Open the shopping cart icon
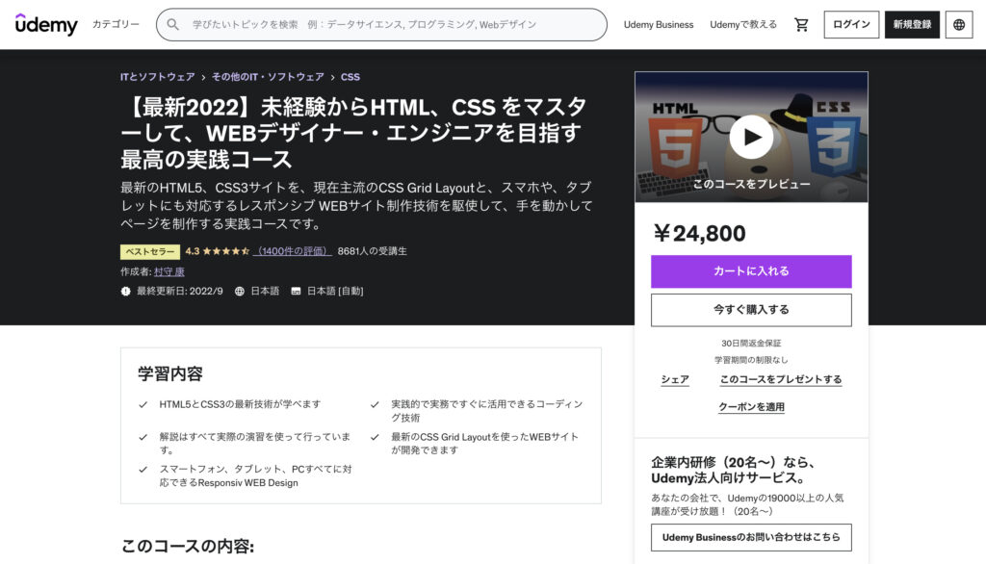 tap(800, 24)
